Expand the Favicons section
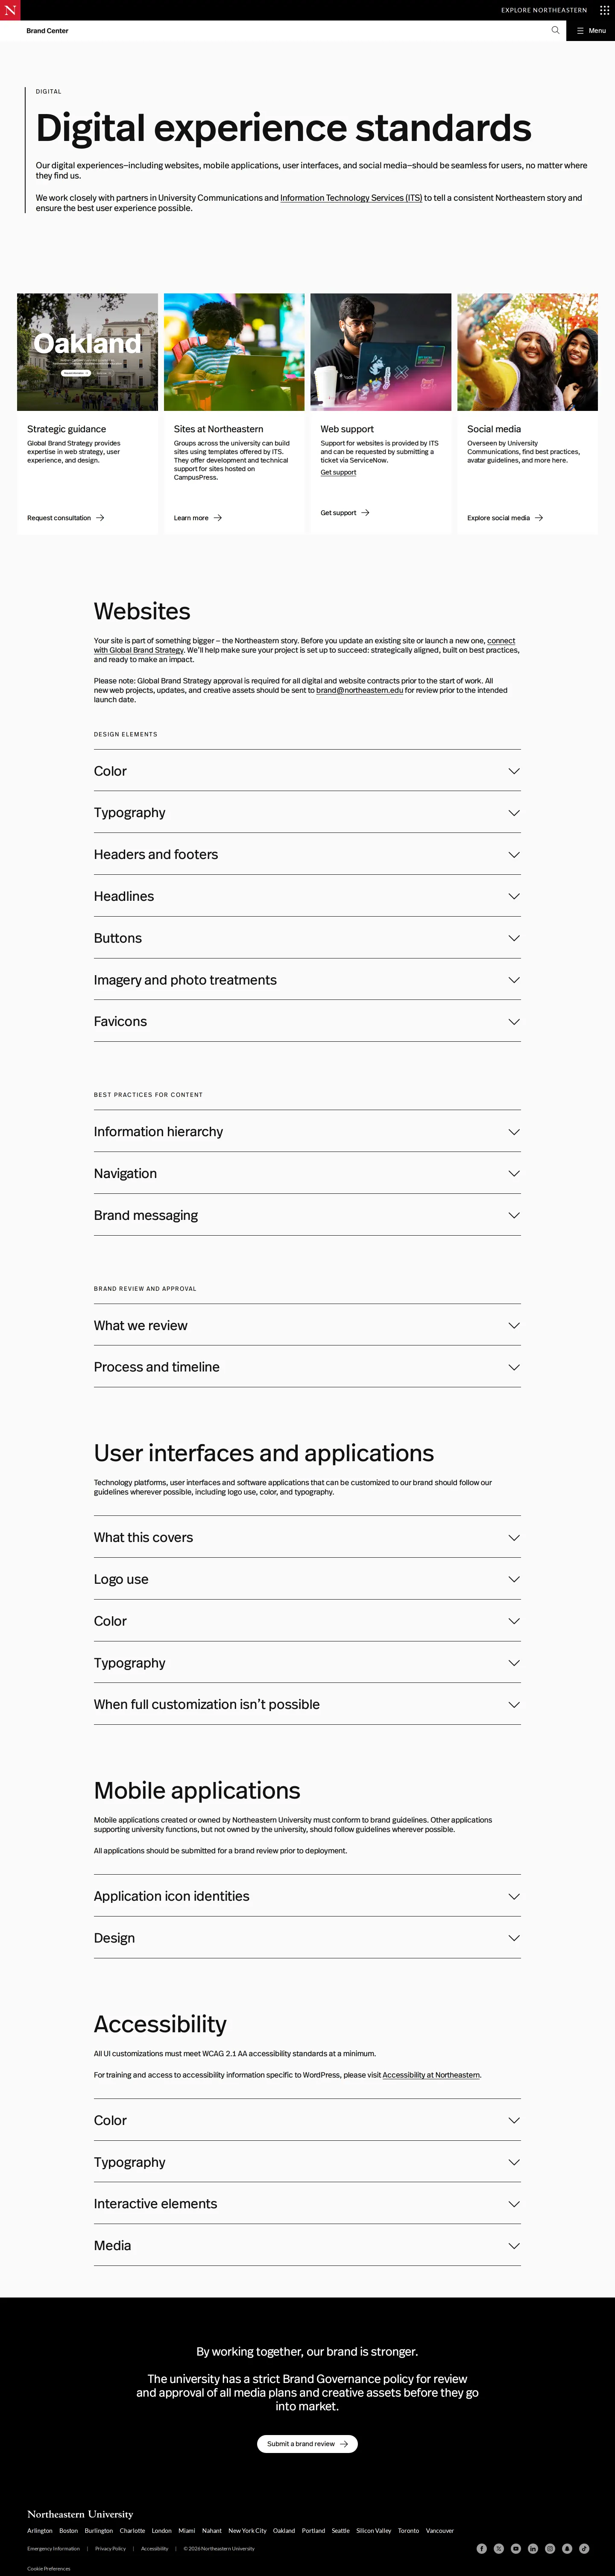The width and height of the screenshot is (615, 2576). point(307,1021)
